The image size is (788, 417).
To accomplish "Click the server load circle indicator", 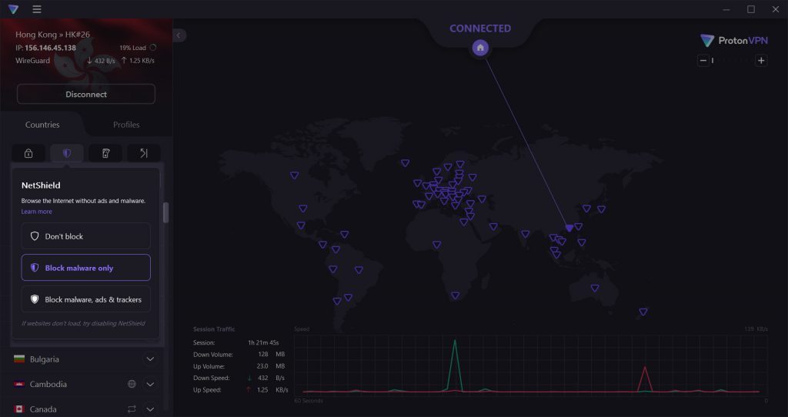I will (x=153, y=48).
